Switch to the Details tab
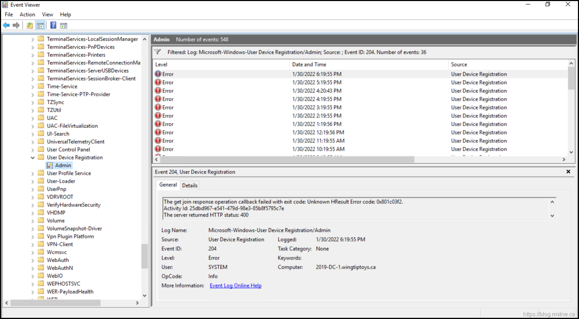The image size is (579, 319). click(190, 185)
